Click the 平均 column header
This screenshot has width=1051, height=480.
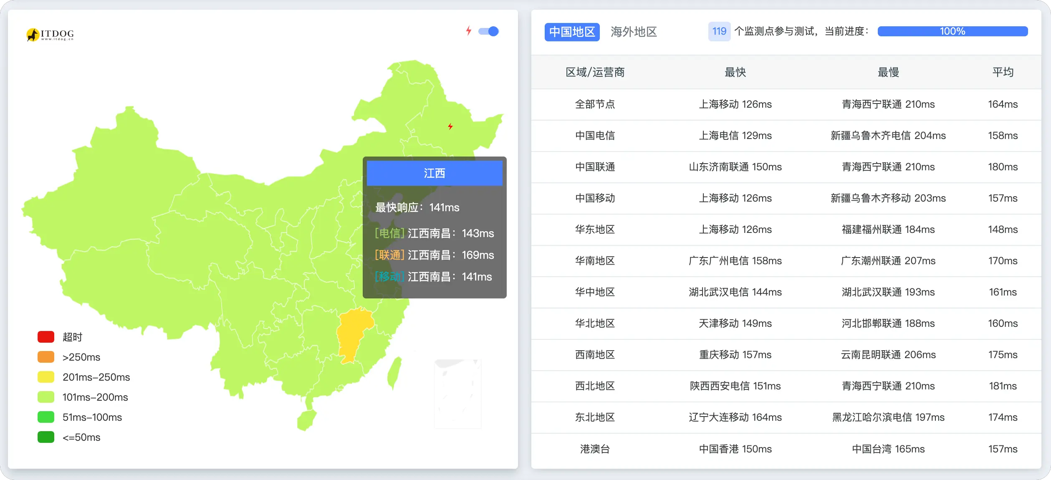coord(1003,72)
